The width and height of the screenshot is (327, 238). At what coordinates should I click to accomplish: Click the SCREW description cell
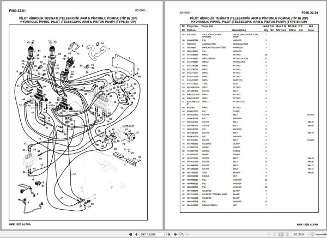237,173
